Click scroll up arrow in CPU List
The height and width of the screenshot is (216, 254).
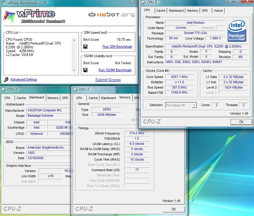pos(74,40)
